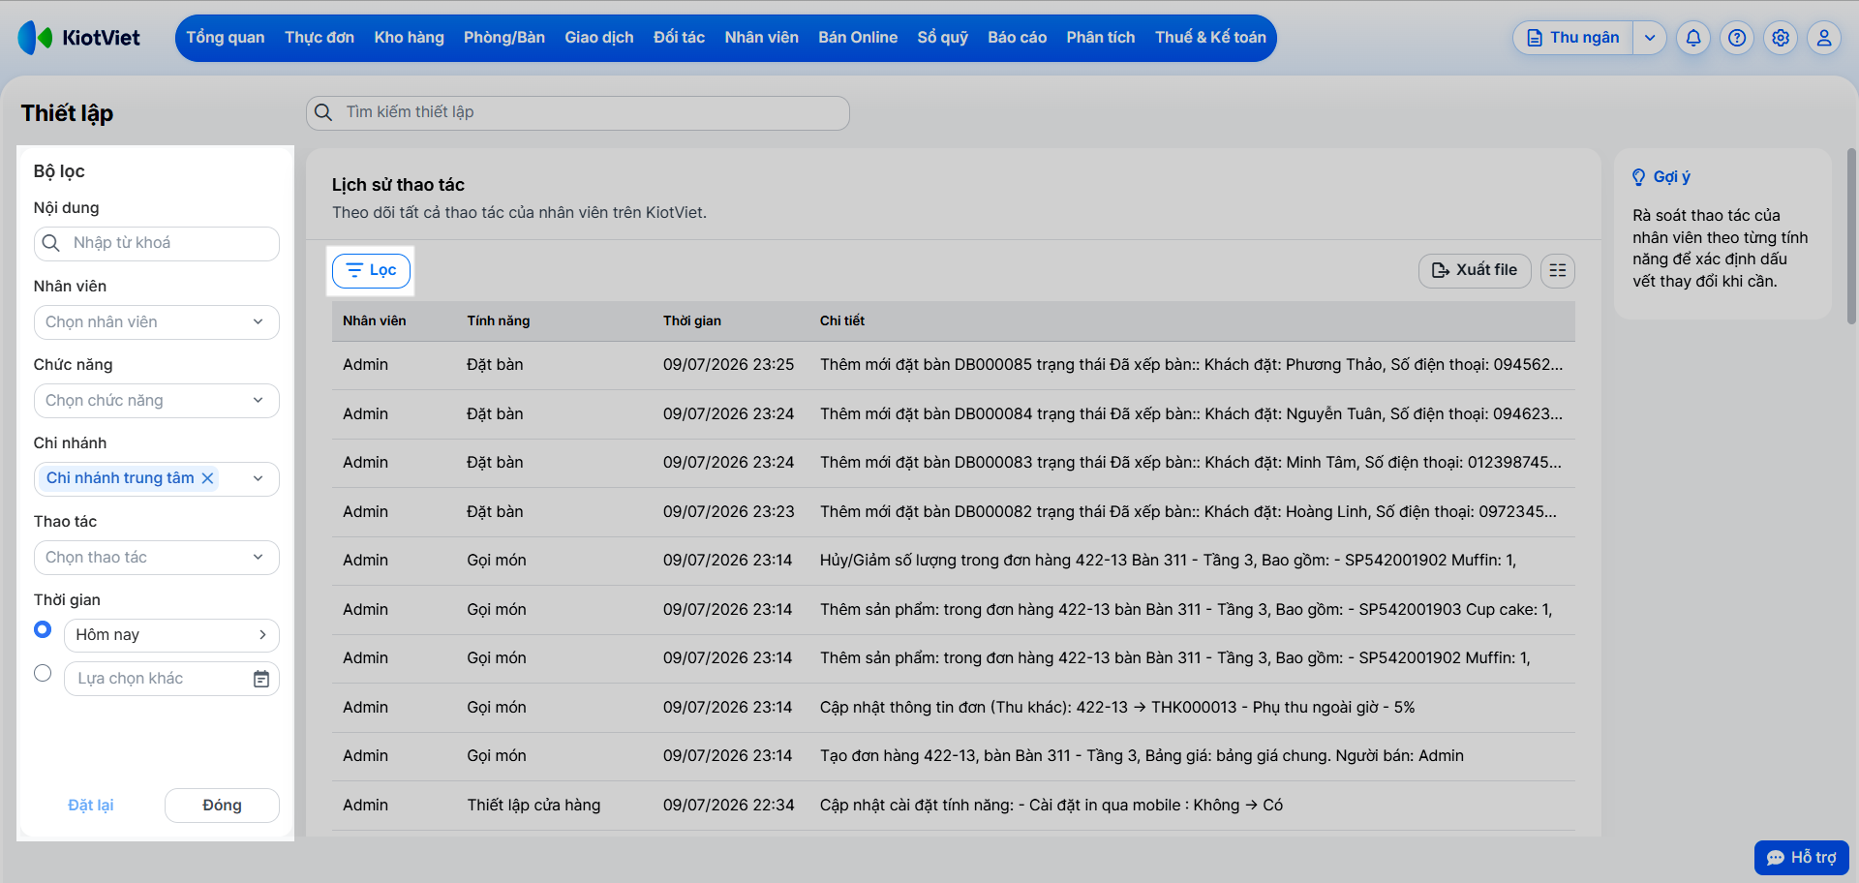The width and height of the screenshot is (1859, 883).
Task: Expand the Chọn nhân viên dropdown
Action: point(157,322)
